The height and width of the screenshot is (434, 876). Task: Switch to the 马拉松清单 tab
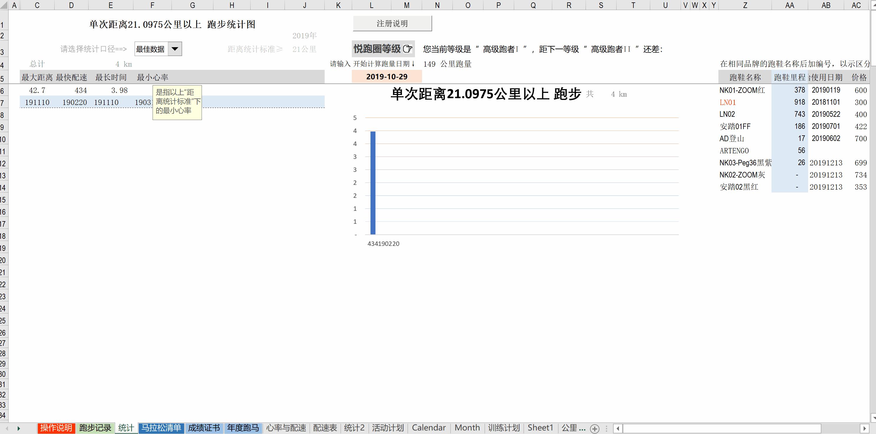pyautogui.click(x=161, y=428)
